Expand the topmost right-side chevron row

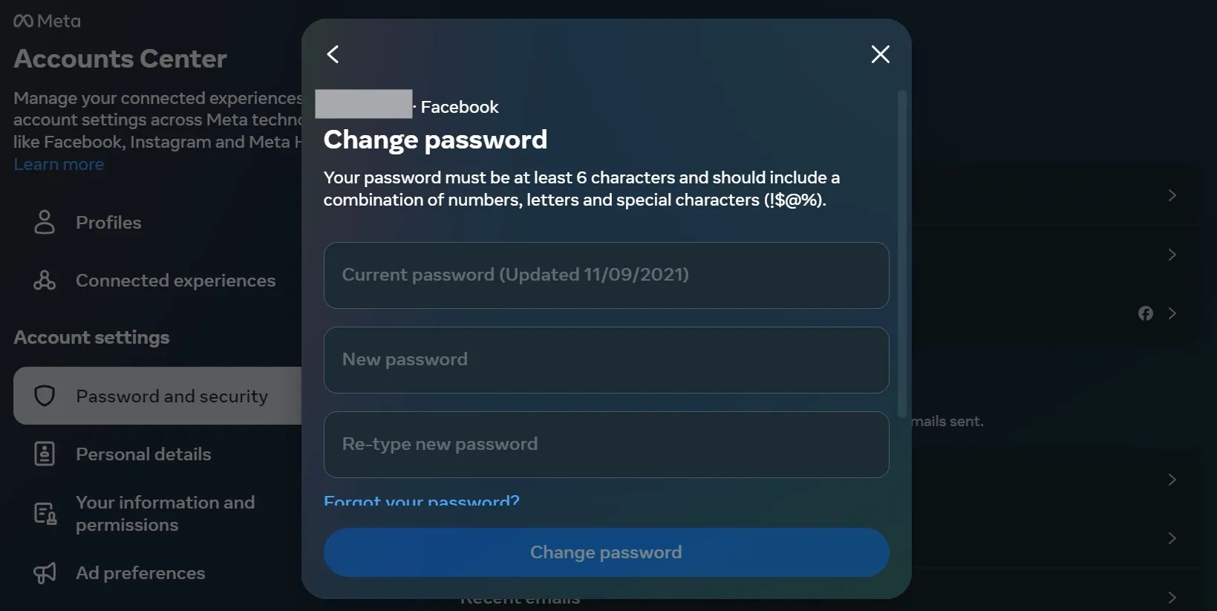(x=1172, y=195)
